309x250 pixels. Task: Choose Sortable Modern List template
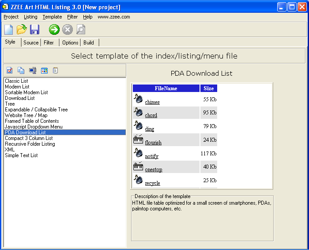coord(26,92)
